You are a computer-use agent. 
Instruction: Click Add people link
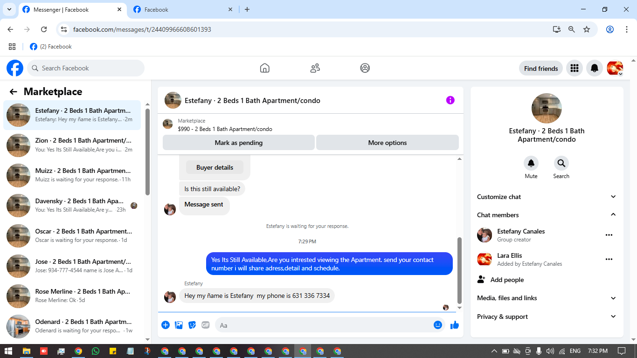(x=507, y=280)
